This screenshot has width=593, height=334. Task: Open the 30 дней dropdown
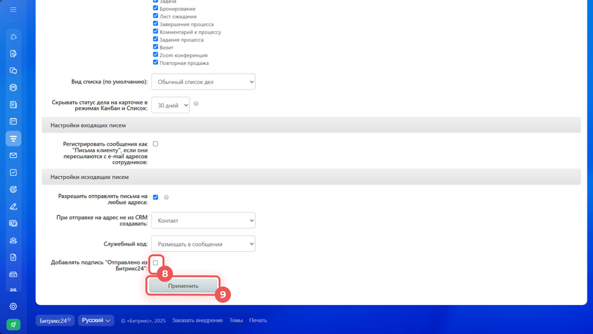(x=171, y=105)
